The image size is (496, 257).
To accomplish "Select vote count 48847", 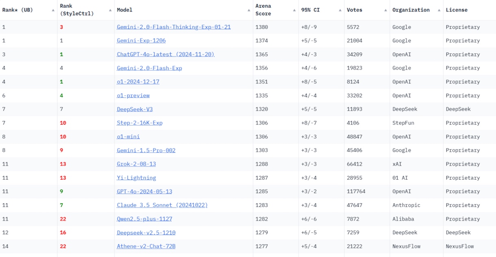I will (355, 137).
